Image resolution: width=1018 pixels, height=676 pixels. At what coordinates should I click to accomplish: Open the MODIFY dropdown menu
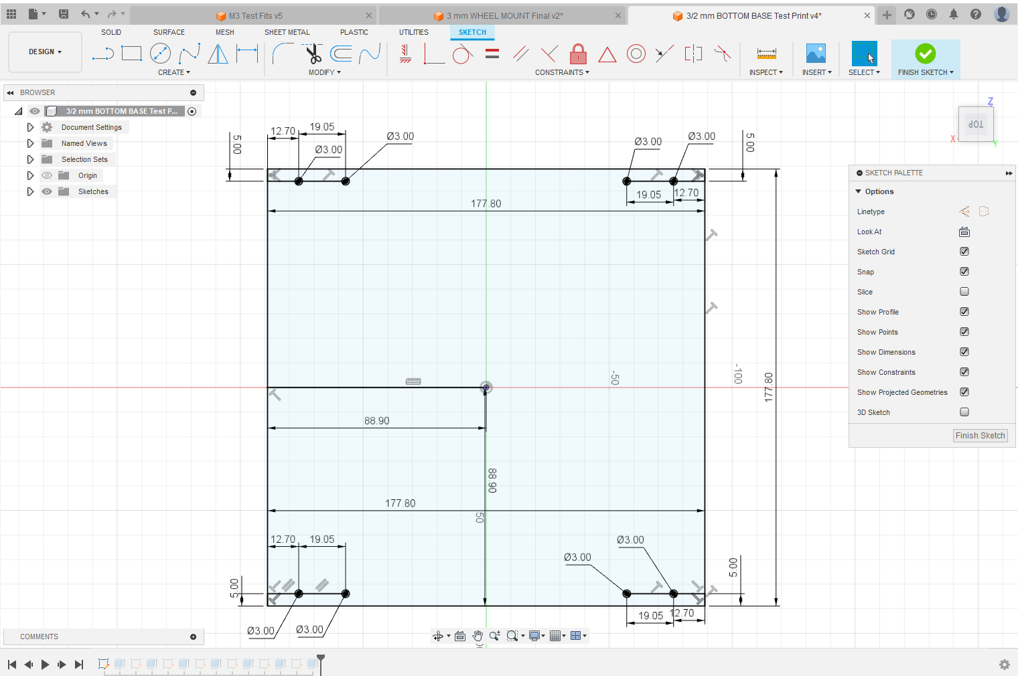click(x=325, y=72)
